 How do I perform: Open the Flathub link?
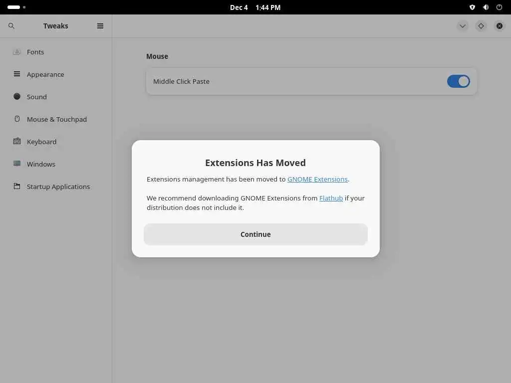(331, 198)
